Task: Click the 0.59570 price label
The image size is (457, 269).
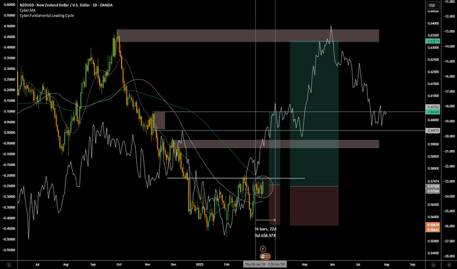Action: [433, 131]
